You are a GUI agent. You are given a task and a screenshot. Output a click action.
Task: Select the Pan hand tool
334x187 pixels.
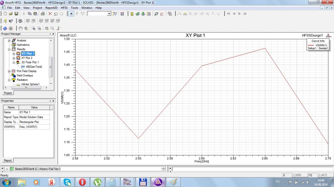20,28
